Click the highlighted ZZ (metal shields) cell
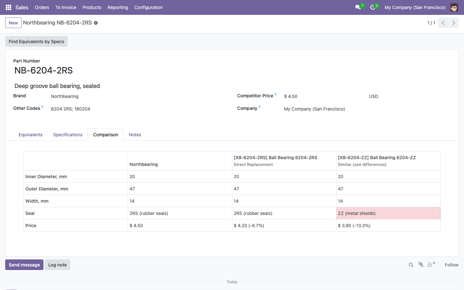This screenshot has width=464, height=290. coord(388,213)
